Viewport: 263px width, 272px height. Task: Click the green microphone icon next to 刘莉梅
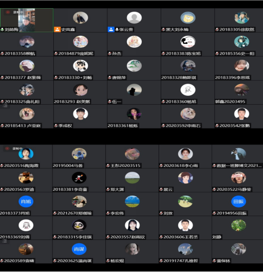click(x=2, y=30)
